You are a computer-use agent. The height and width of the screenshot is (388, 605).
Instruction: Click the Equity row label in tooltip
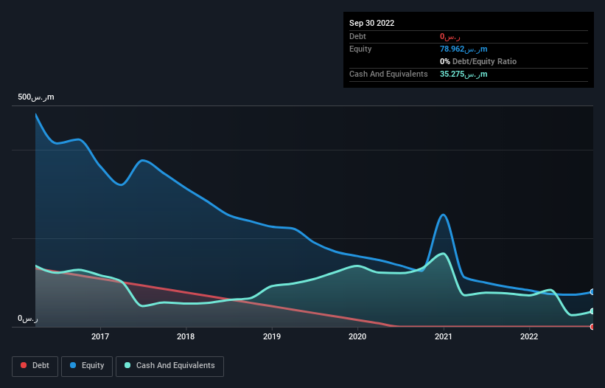tap(360, 49)
